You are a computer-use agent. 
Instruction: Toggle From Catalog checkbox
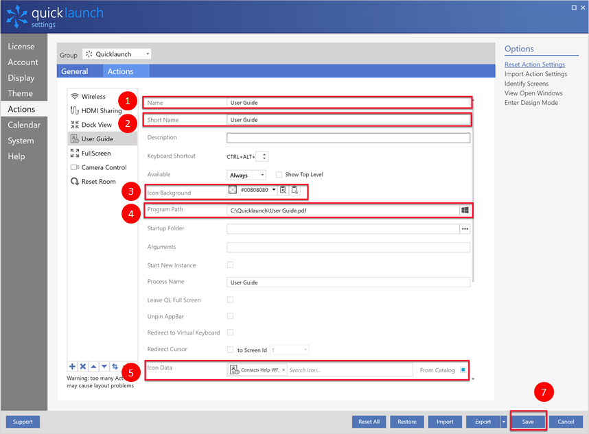tap(463, 370)
